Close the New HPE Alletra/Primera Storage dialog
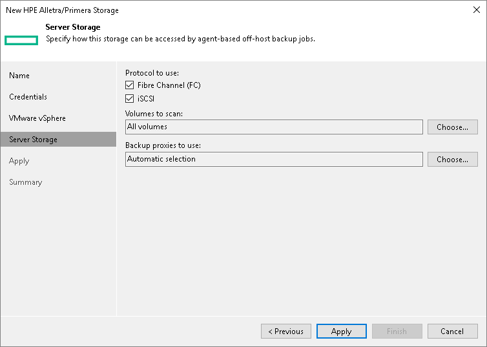The width and height of the screenshot is (487, 347). tap(477, 10)
